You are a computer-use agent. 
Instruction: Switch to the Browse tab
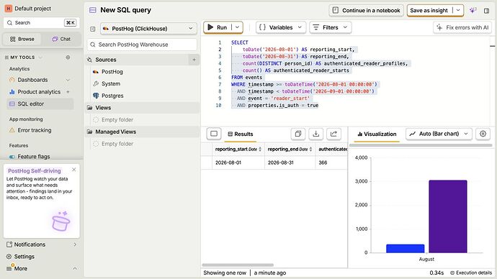click(22, 39)
